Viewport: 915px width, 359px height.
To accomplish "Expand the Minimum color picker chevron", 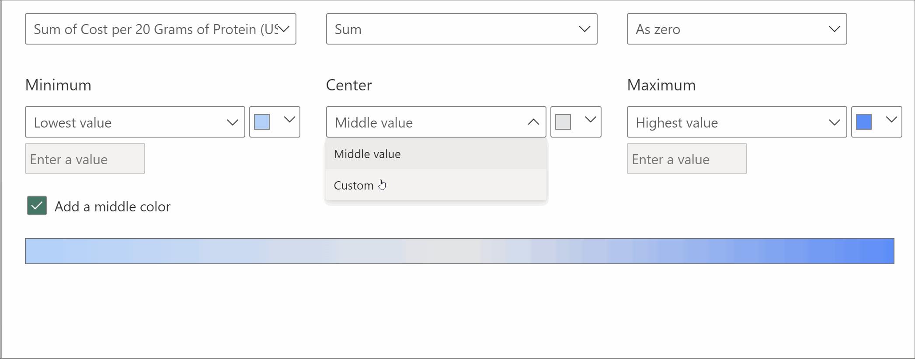I will 289,120.
